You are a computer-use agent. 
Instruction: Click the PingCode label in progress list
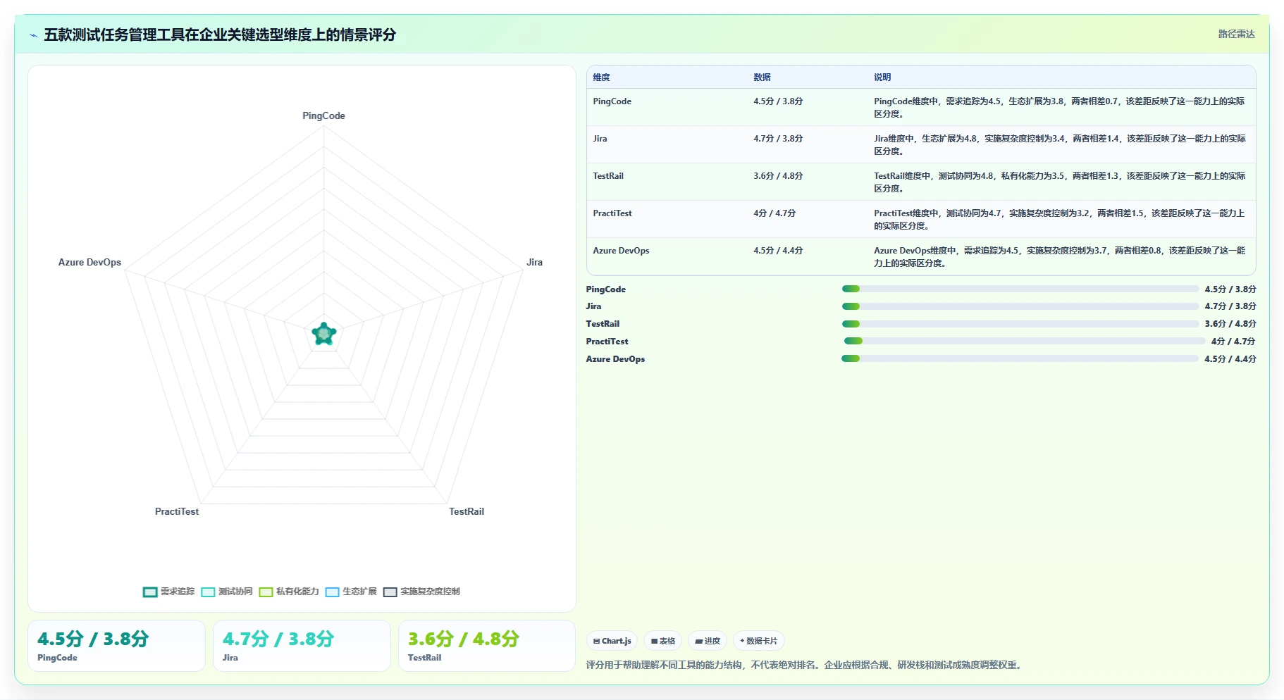coord(606,289)
